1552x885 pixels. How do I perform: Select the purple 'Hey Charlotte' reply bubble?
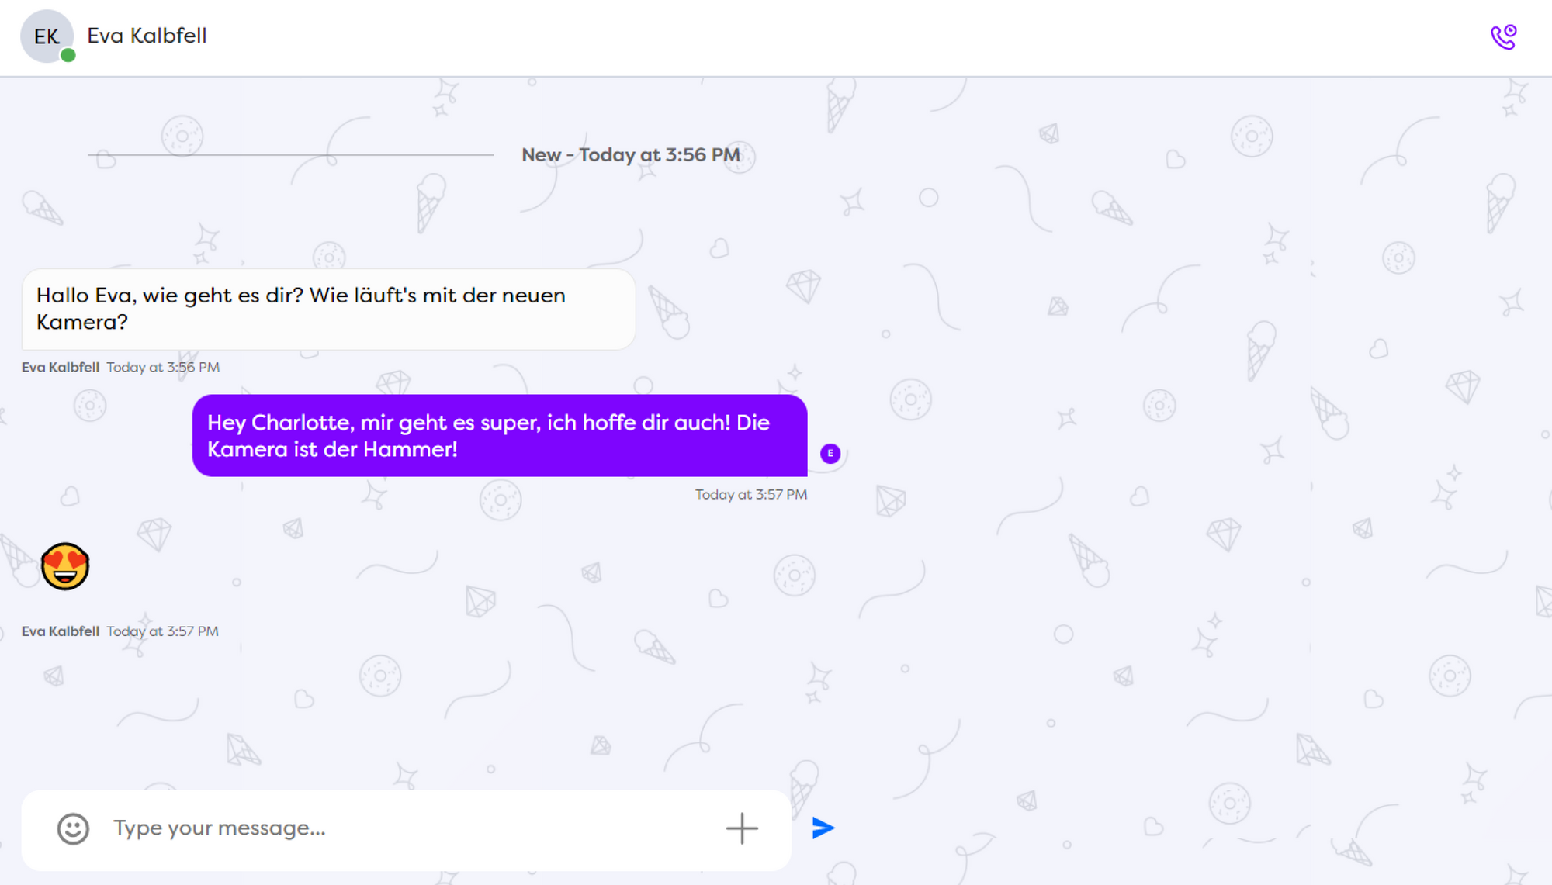[500, 435]
